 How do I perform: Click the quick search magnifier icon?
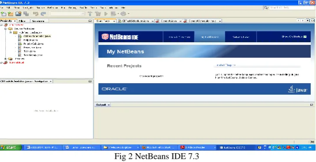coord(266,7)
